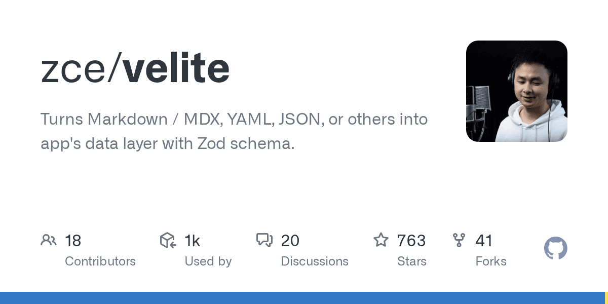The height and width of the screenshot is (304, 608).
Task: Click the "1k" used by count
Action: [193, 241]
